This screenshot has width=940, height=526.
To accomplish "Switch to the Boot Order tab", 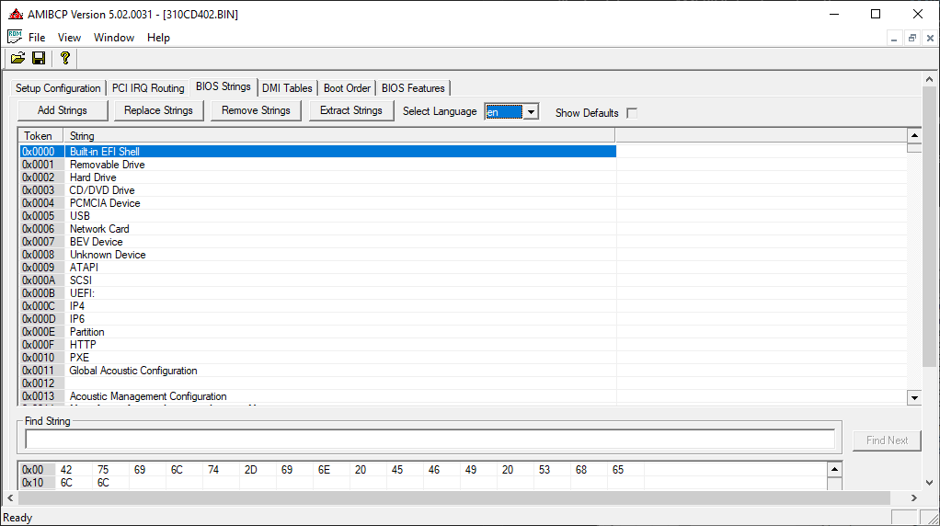I will [347, 88].
